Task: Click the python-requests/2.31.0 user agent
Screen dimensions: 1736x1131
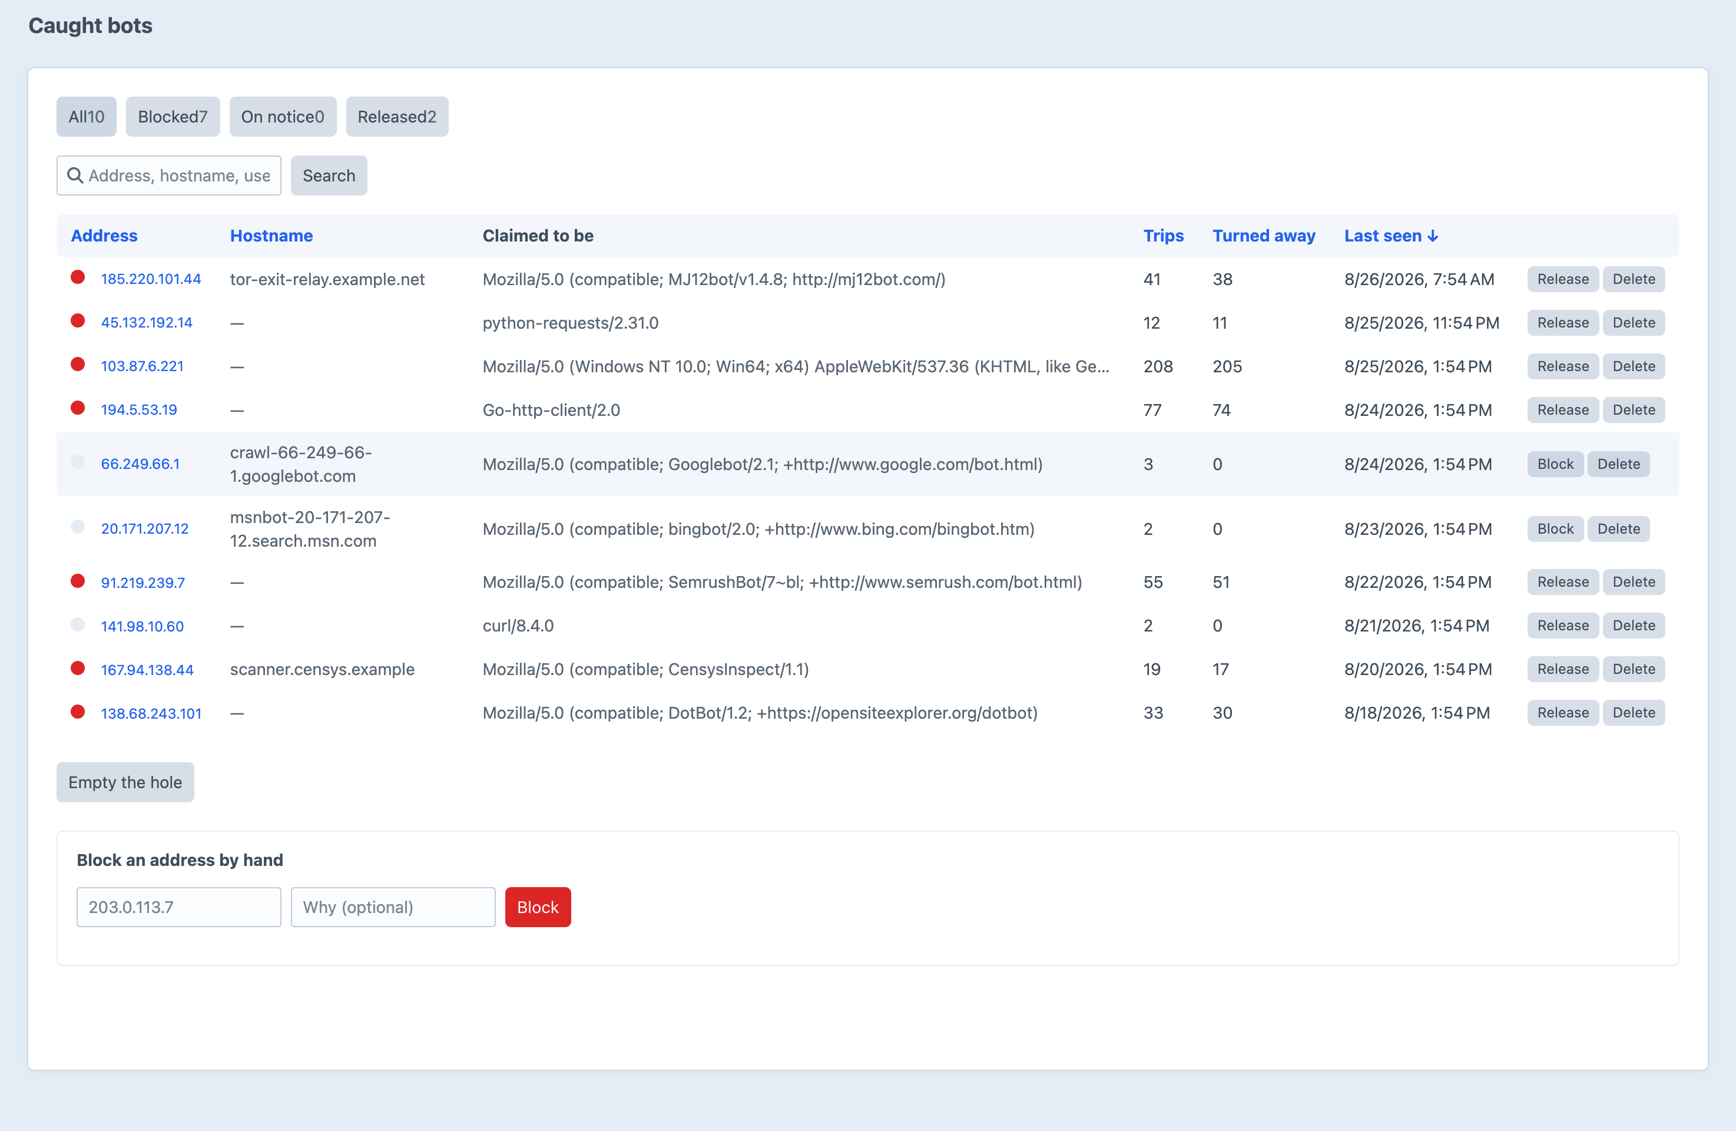Action: (x=571, y=323)
